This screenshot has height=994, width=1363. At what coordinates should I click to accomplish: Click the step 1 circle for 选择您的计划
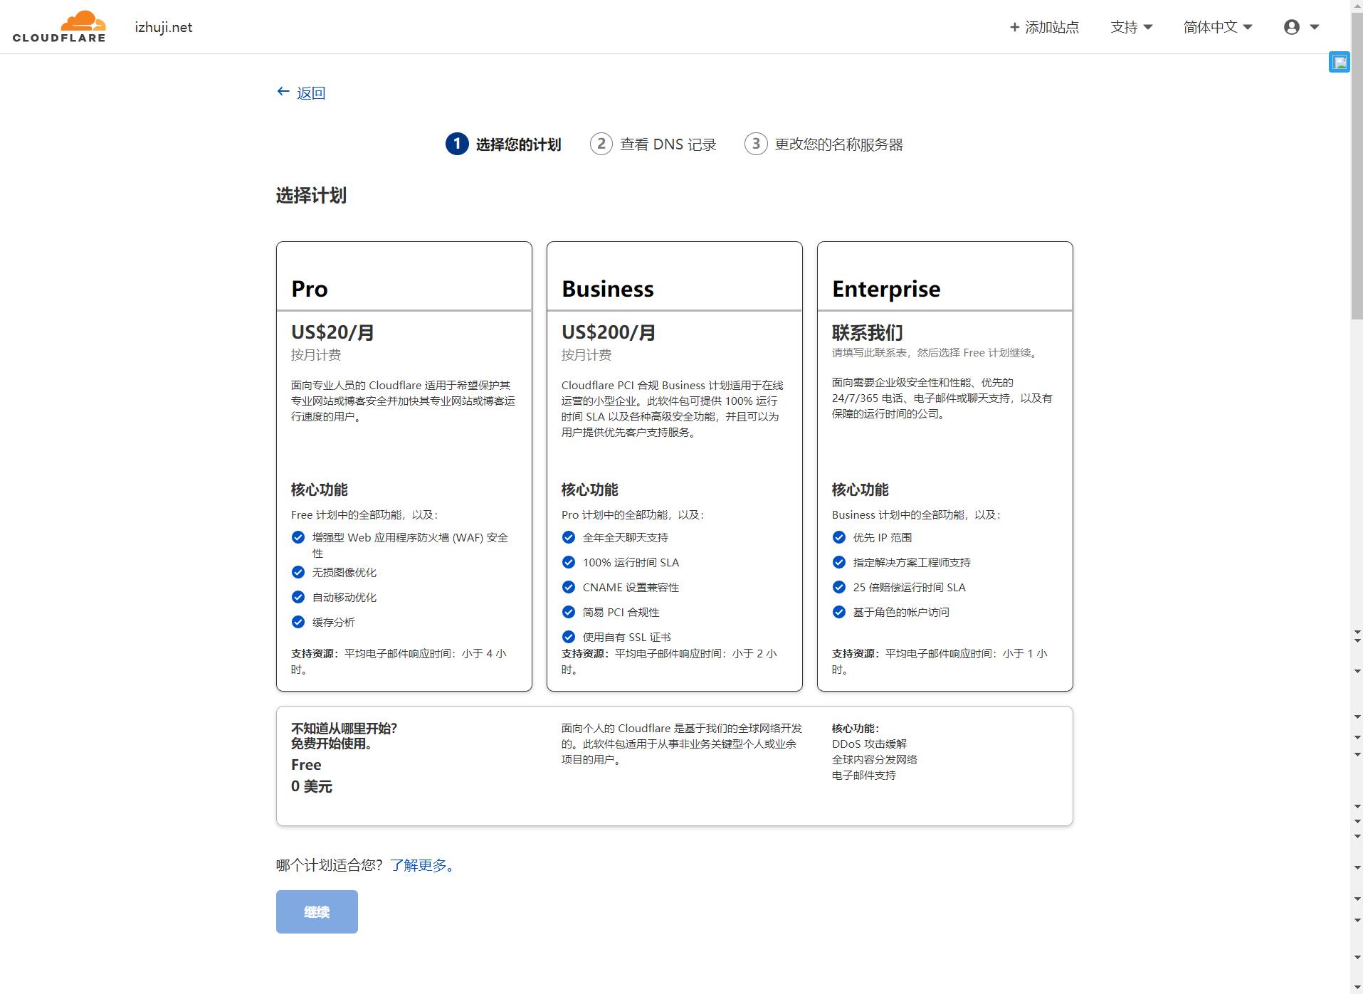coord(457,144)
